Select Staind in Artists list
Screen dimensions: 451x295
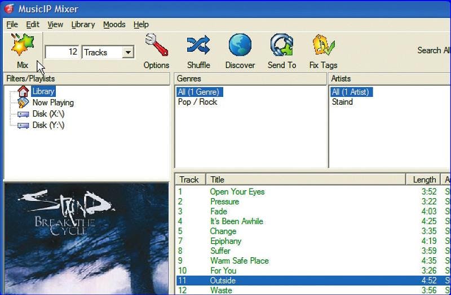click(x=342, y=102)
